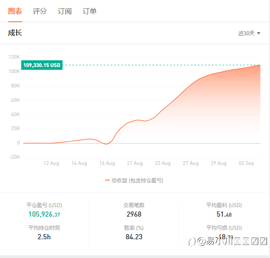Click the 120K y-axis label
270x258 pixels.
point(14,57)
